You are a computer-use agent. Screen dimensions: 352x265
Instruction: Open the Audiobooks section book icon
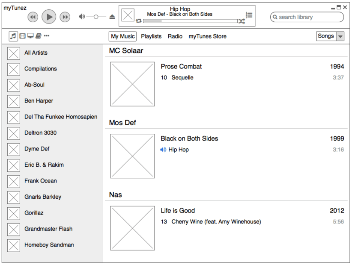(38, 36)
